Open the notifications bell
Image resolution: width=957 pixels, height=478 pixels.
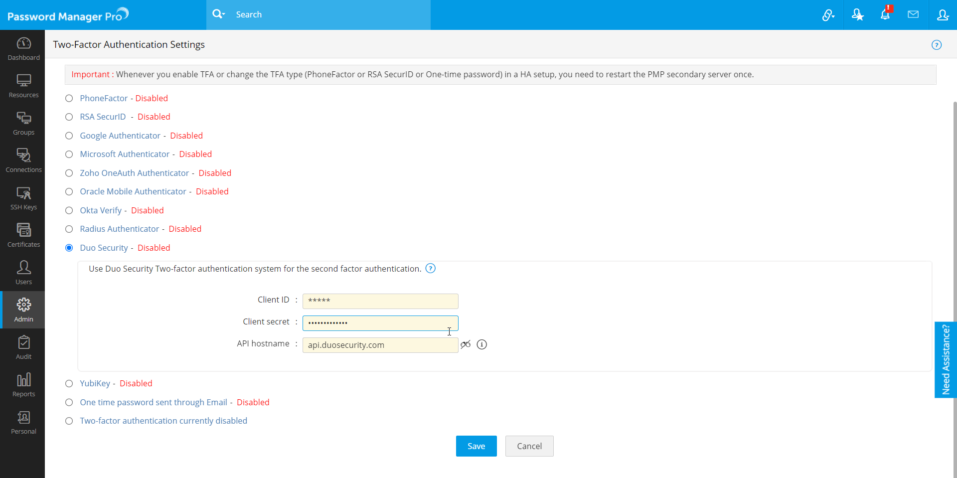885,14
